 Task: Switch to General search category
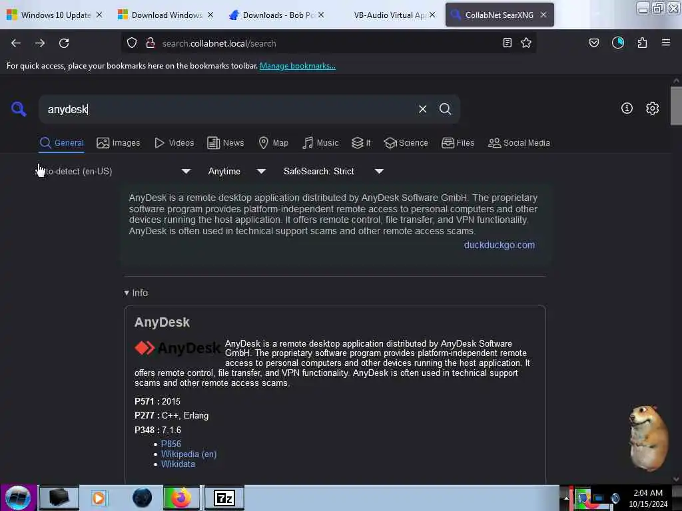click(x=61, y=143)
